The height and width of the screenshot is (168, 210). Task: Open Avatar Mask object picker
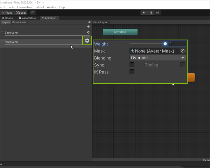click(x=182, y=51)
